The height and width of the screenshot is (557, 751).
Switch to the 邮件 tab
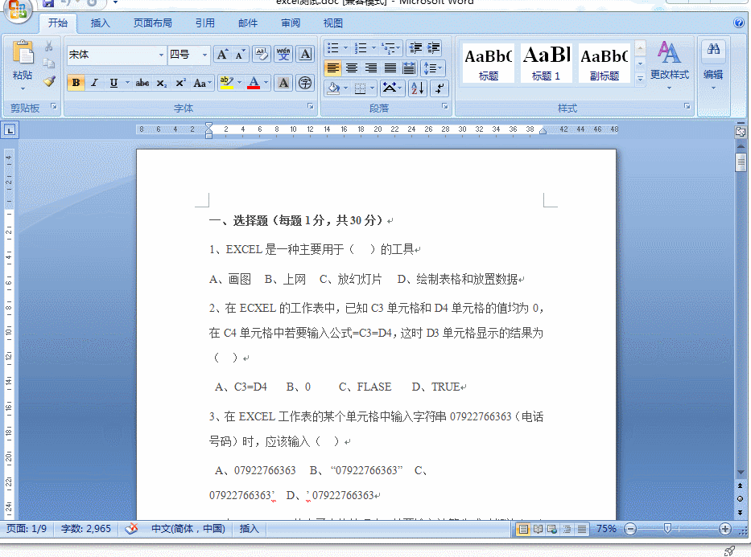pyautogui.click(x=248, y=23)
